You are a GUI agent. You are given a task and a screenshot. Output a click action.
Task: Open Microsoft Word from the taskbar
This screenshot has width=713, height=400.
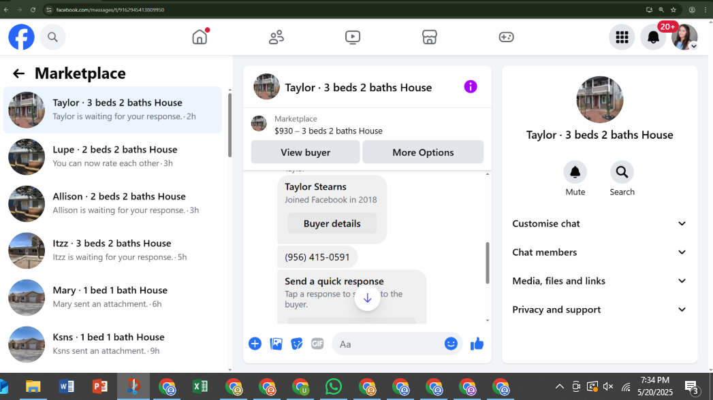[66, 387]
